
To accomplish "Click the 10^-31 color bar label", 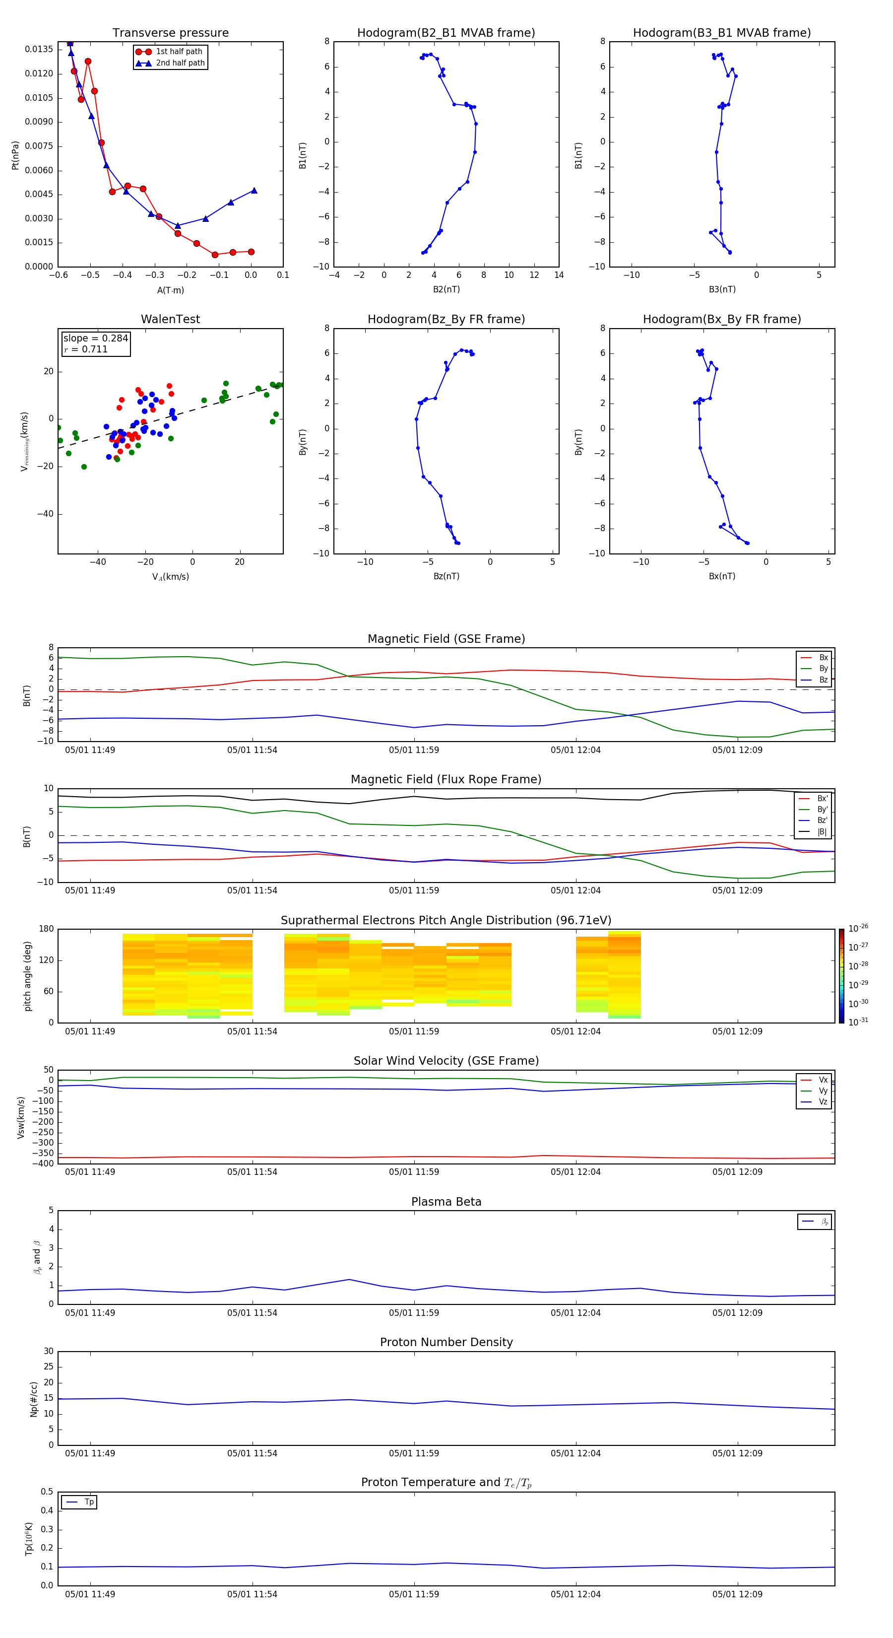I will coord(858,1022).
